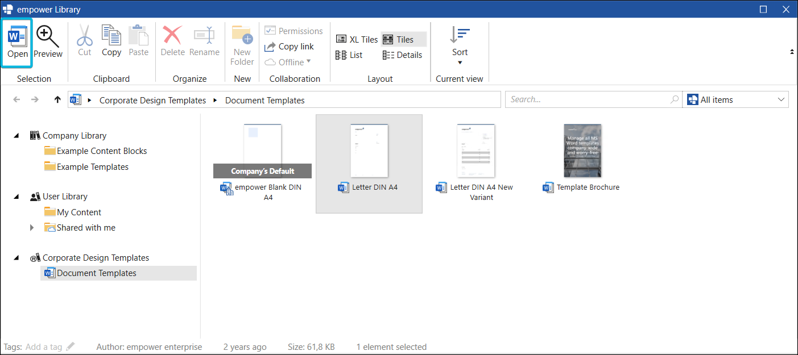This screenshot has width=798, height=355.
Task: Create a New Folder
Action: [x=242, y=44]
